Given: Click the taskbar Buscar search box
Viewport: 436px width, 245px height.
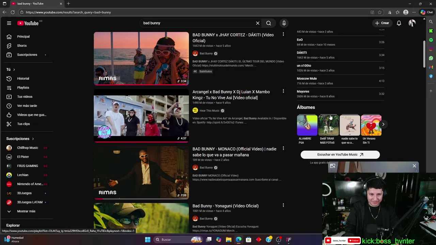Looking at the screenshot, I should click(x=178, y=240).
